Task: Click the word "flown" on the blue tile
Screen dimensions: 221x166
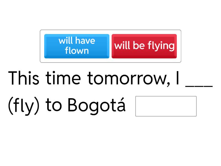Action: (77, 51)
